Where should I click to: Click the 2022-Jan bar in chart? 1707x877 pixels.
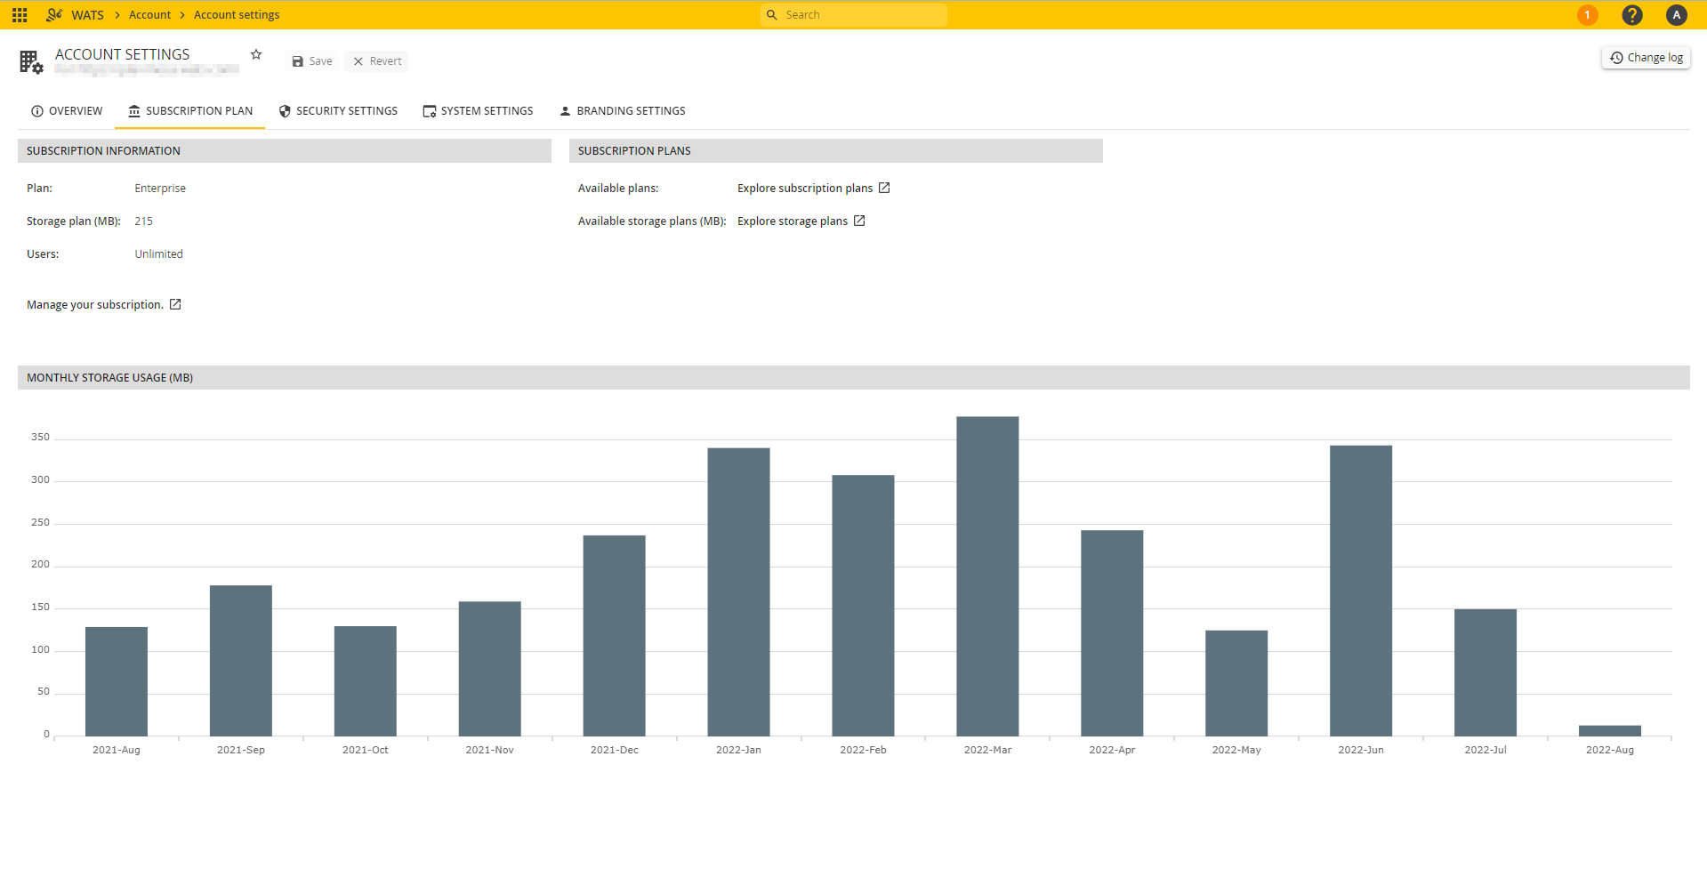(x=739, y=592)
